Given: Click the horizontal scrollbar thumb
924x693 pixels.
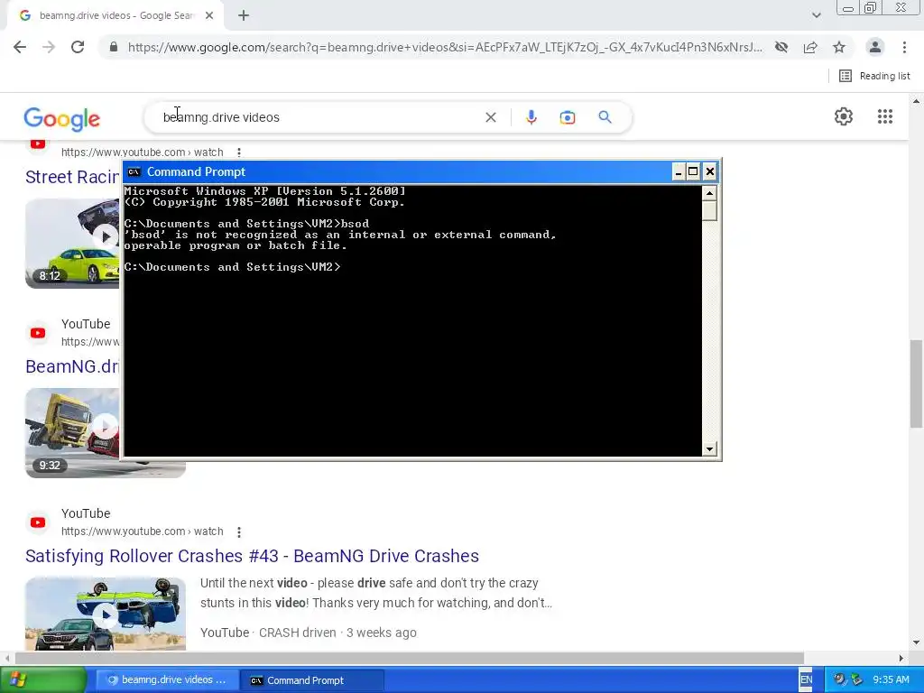Looking at the screenshot, I should (x=410, y=658).
